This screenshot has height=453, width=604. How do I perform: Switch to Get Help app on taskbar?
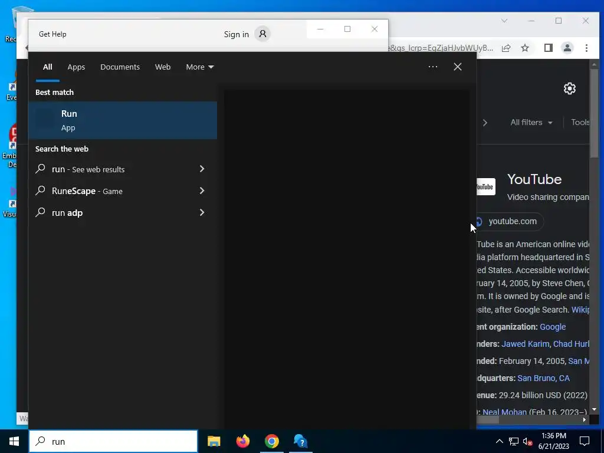300,441
